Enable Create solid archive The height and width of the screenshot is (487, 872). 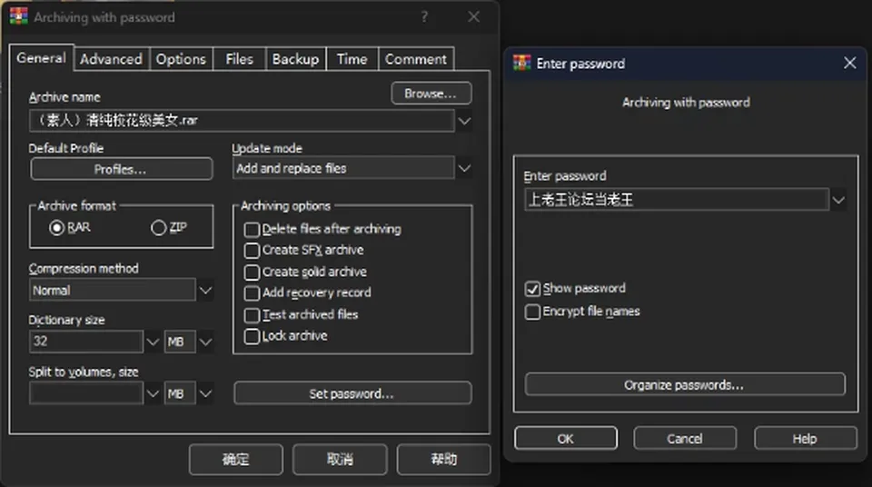[x=252, y=273]
